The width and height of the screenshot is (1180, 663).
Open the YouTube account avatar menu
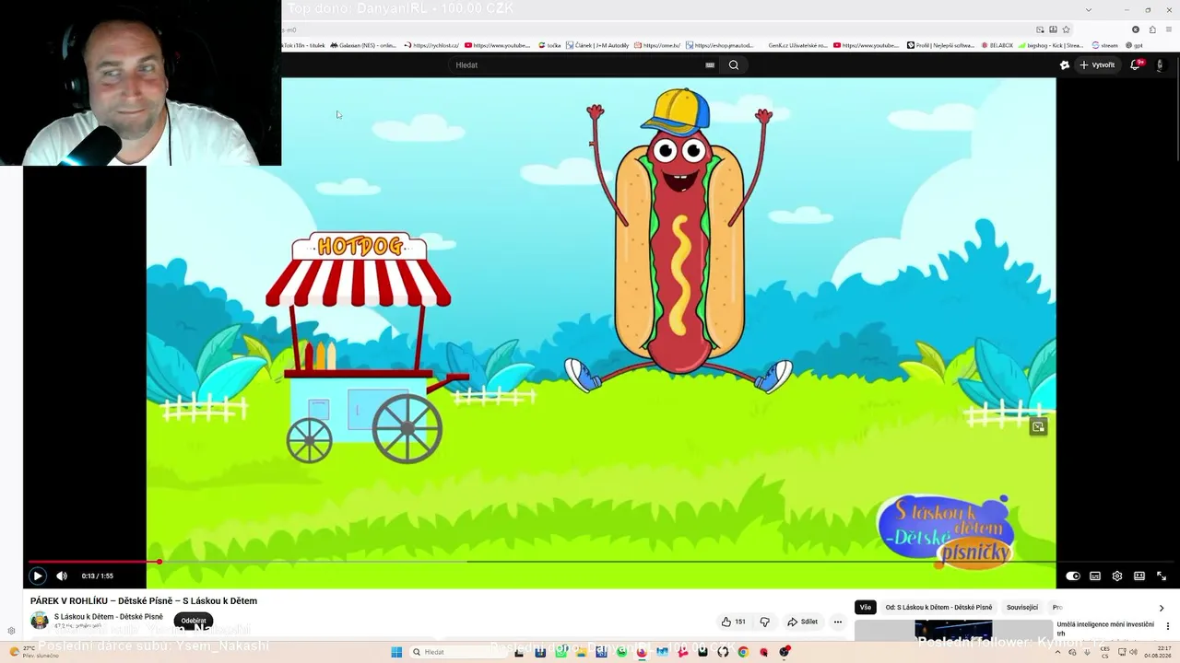1160,65
